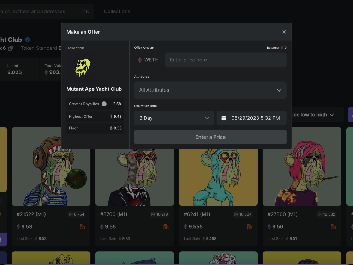Select the Collections menu item
Image resolution: width=353 pixels, height=265 pixels.
pos(117,11)
